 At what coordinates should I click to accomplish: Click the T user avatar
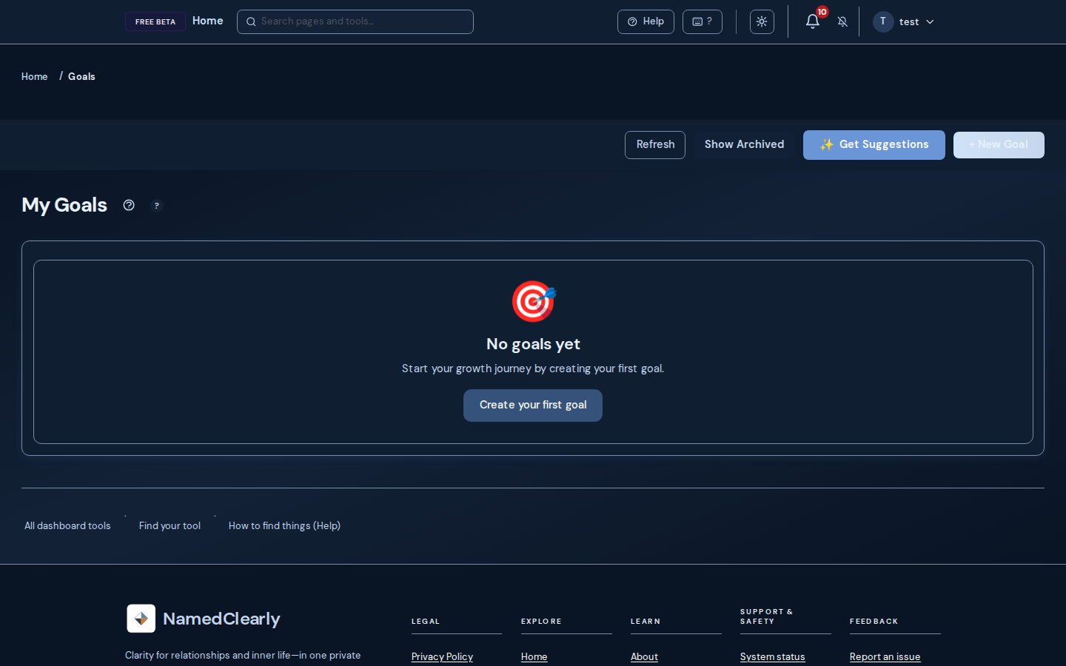pyautogui.click(x=883, y=21)
